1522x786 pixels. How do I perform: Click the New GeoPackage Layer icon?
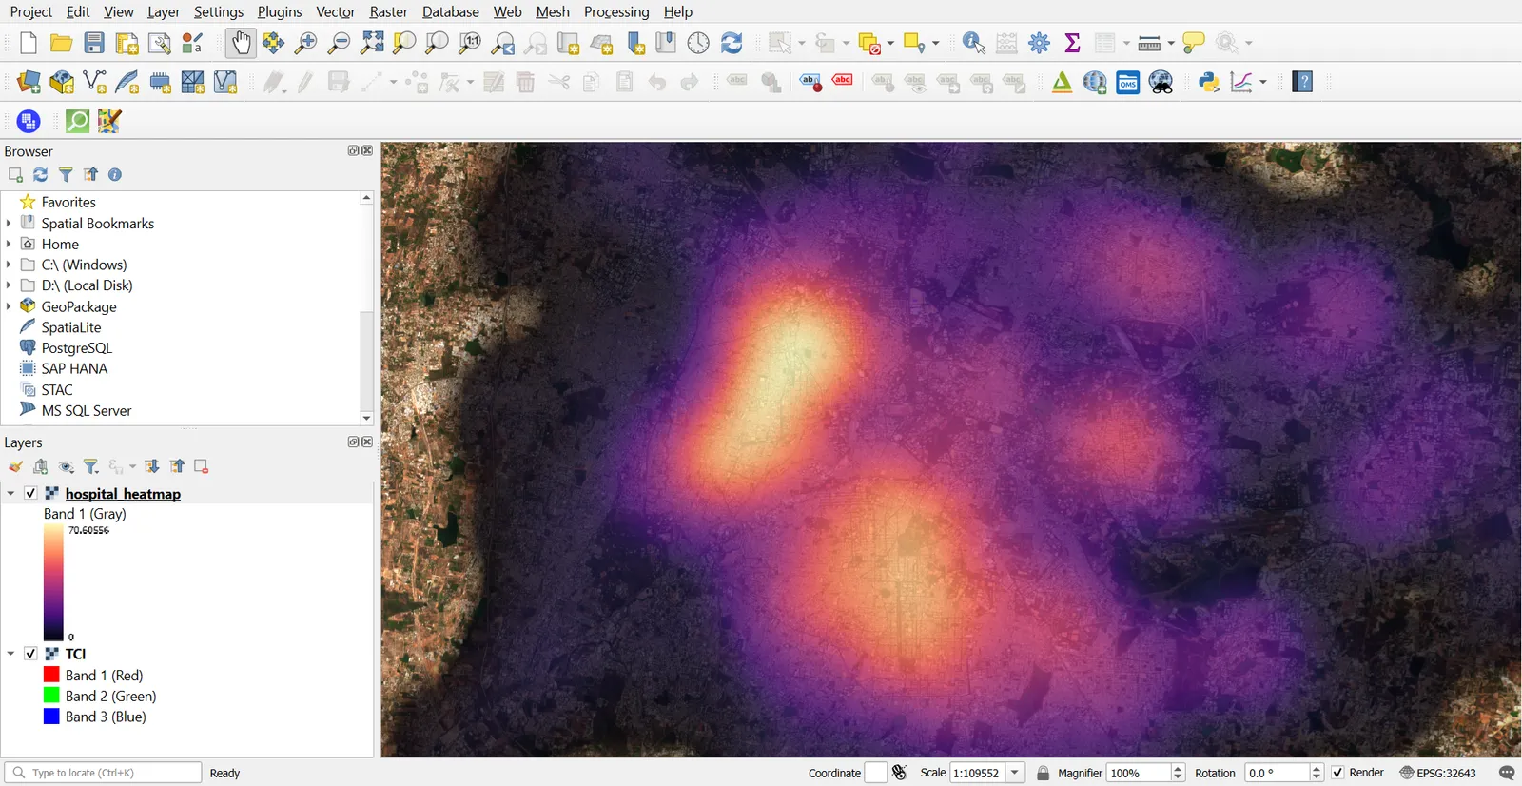click(62, 82)
